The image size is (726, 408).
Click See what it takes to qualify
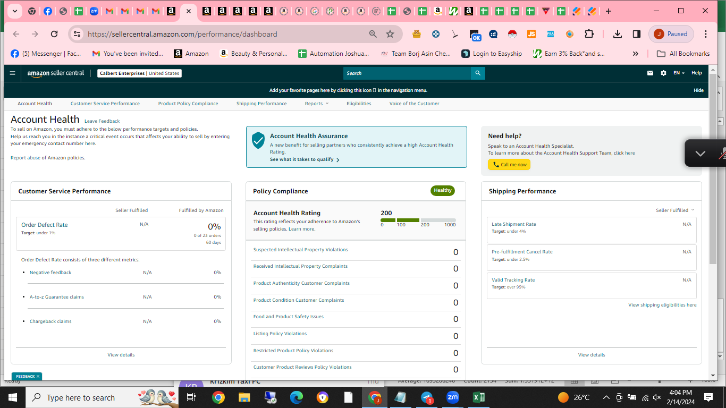pyautogui.click(x=305, y=159)
